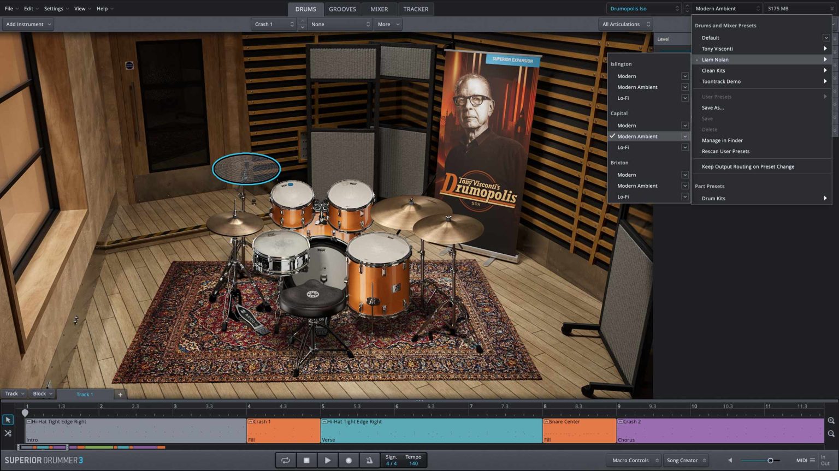Toggle loop playback in the transport bar
Screen dimensions: 839x471
click(x=285, y=460)
